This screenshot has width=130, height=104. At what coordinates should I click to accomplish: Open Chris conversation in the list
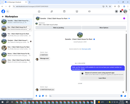pos(16,61)
